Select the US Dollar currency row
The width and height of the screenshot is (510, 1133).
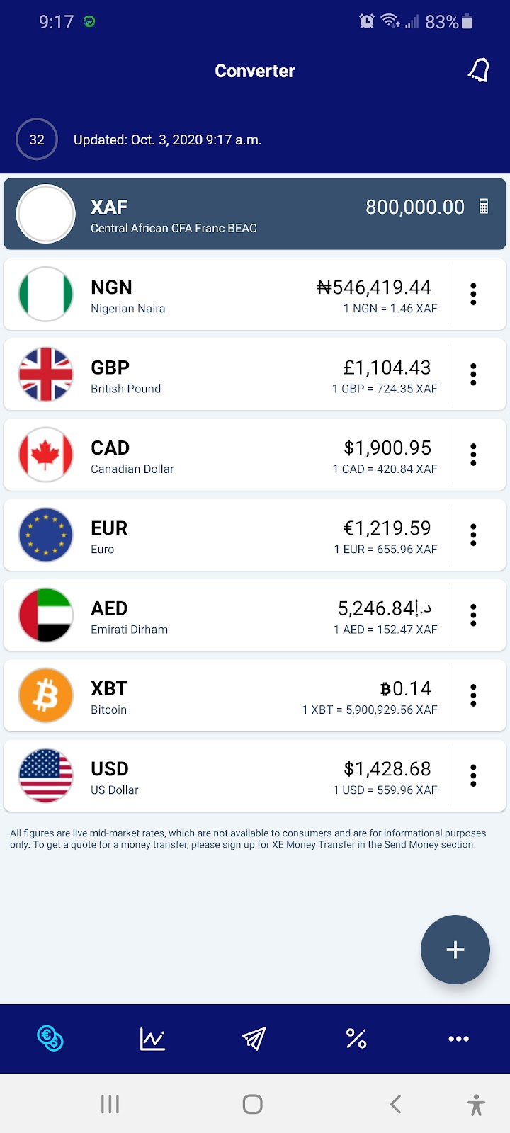[x=255, y=775]
